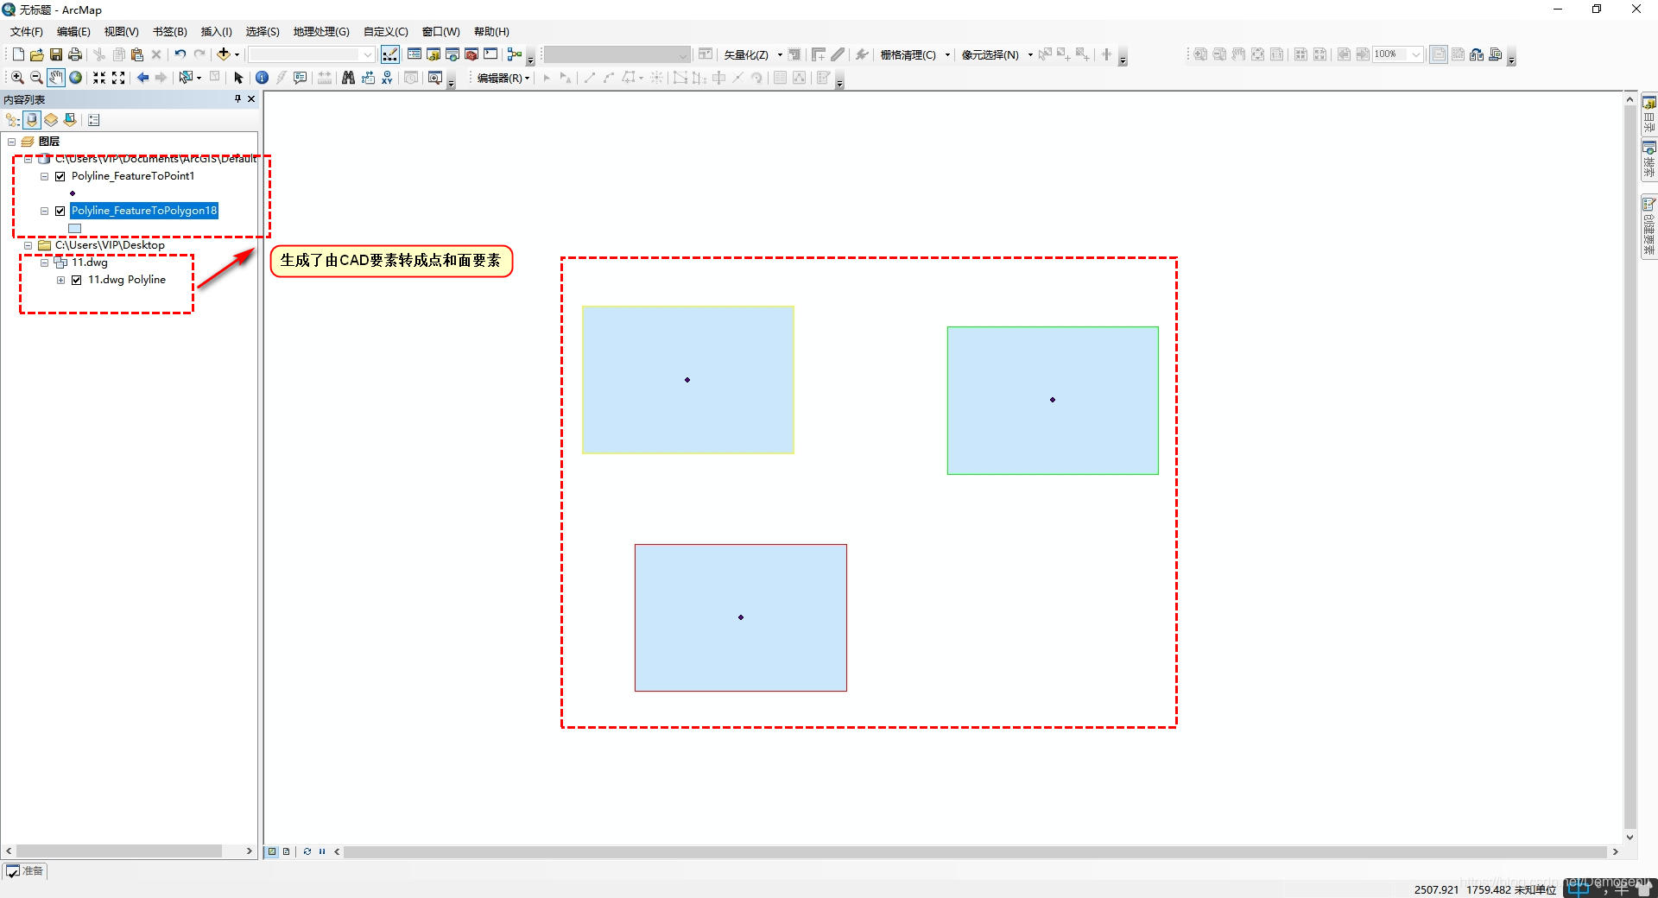The height and width of the screenshot is (898, 1658).
Task: Select the Identify tool
Action: point(262,78)
